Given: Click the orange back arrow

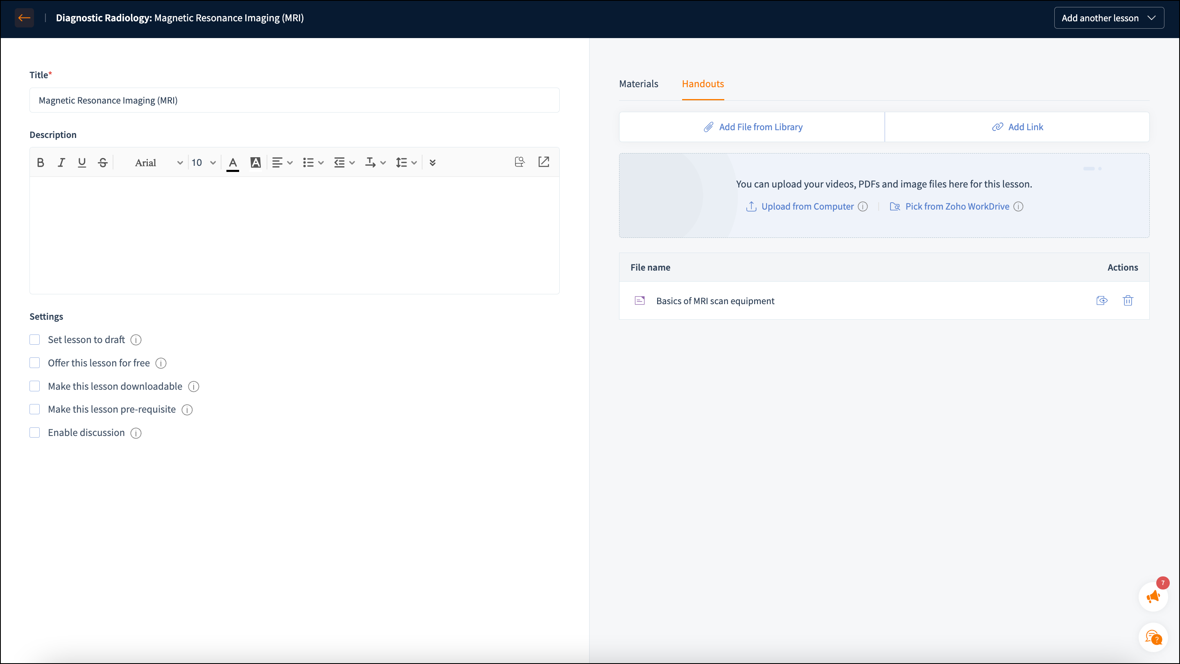Looking at the screenshot, I should (24, 18).
